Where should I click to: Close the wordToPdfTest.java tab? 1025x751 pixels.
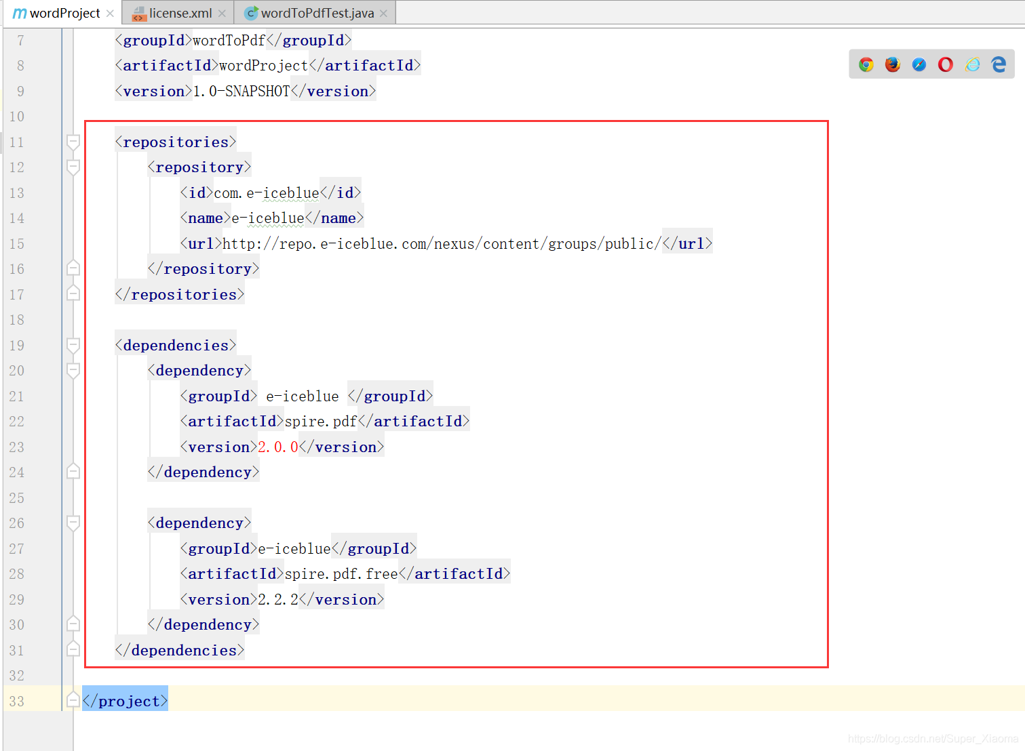(x=383, y=14)
